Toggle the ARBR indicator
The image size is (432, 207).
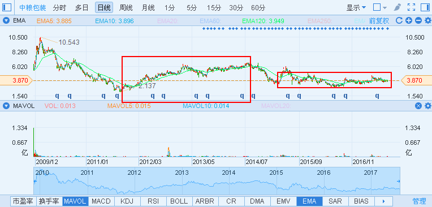point(205,201)
